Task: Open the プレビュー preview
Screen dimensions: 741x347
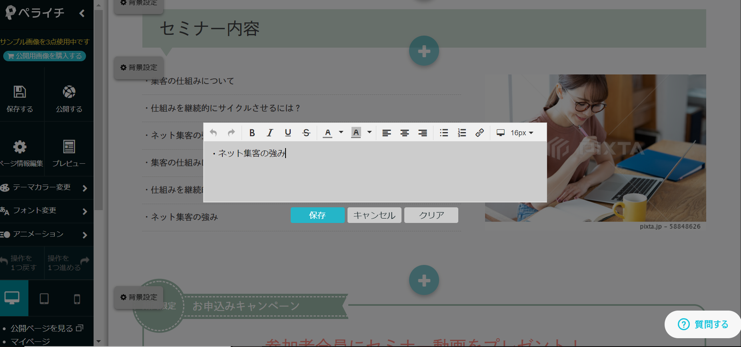Action: tap(69, 152)
